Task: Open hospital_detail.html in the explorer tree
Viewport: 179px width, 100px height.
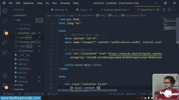Action: click(28, 42)
